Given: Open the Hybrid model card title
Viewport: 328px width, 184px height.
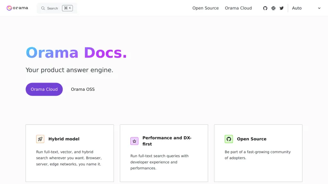Looking at the screenshot, I should (x=64, y=139).
